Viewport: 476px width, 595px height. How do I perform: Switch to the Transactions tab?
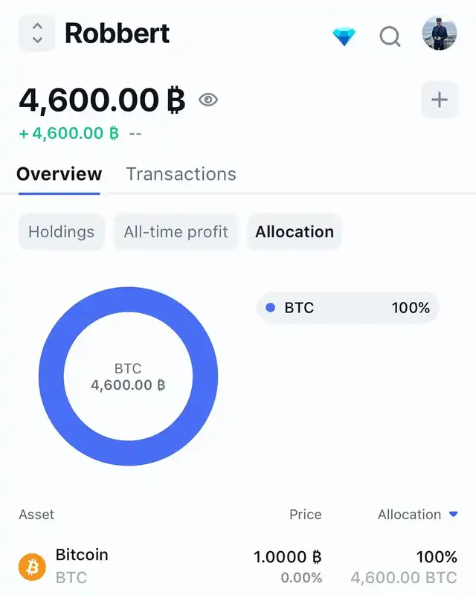point(181,174)
